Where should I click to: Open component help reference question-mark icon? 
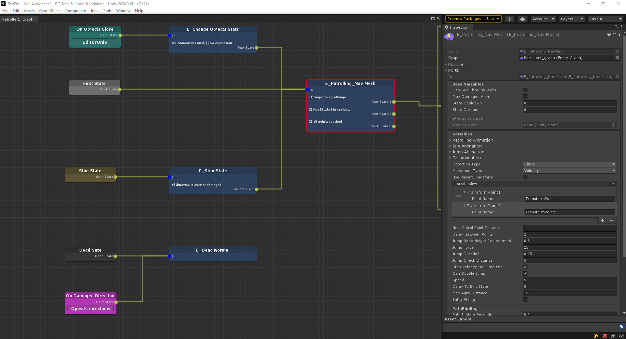coord(609,34)
